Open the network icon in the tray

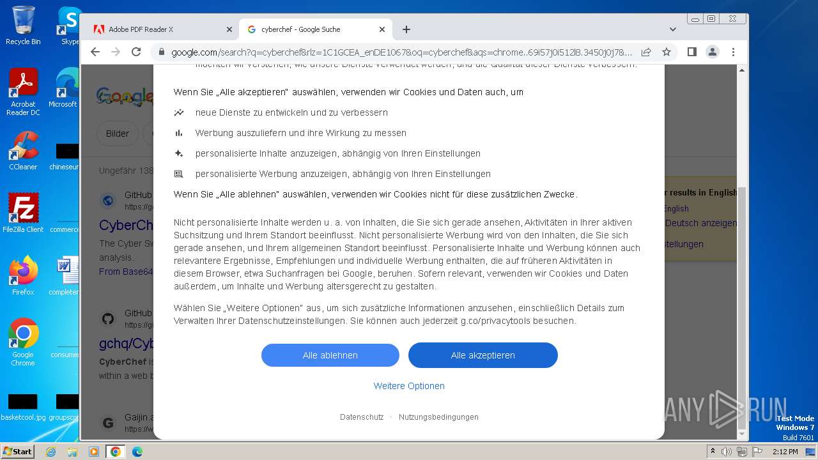(x=741, y=452)
